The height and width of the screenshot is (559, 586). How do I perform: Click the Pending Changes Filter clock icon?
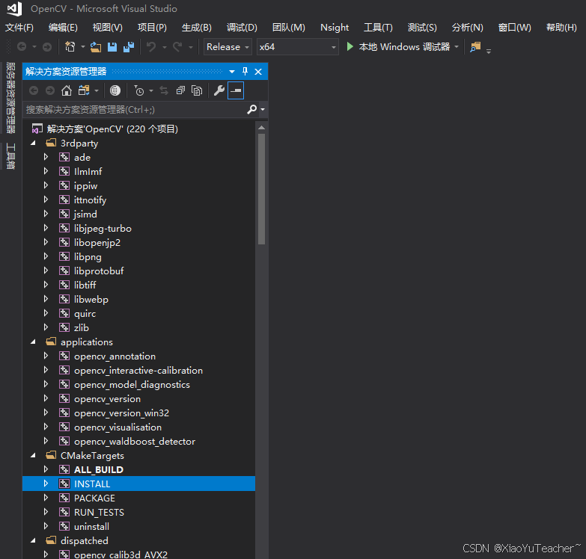pos(139,90)
